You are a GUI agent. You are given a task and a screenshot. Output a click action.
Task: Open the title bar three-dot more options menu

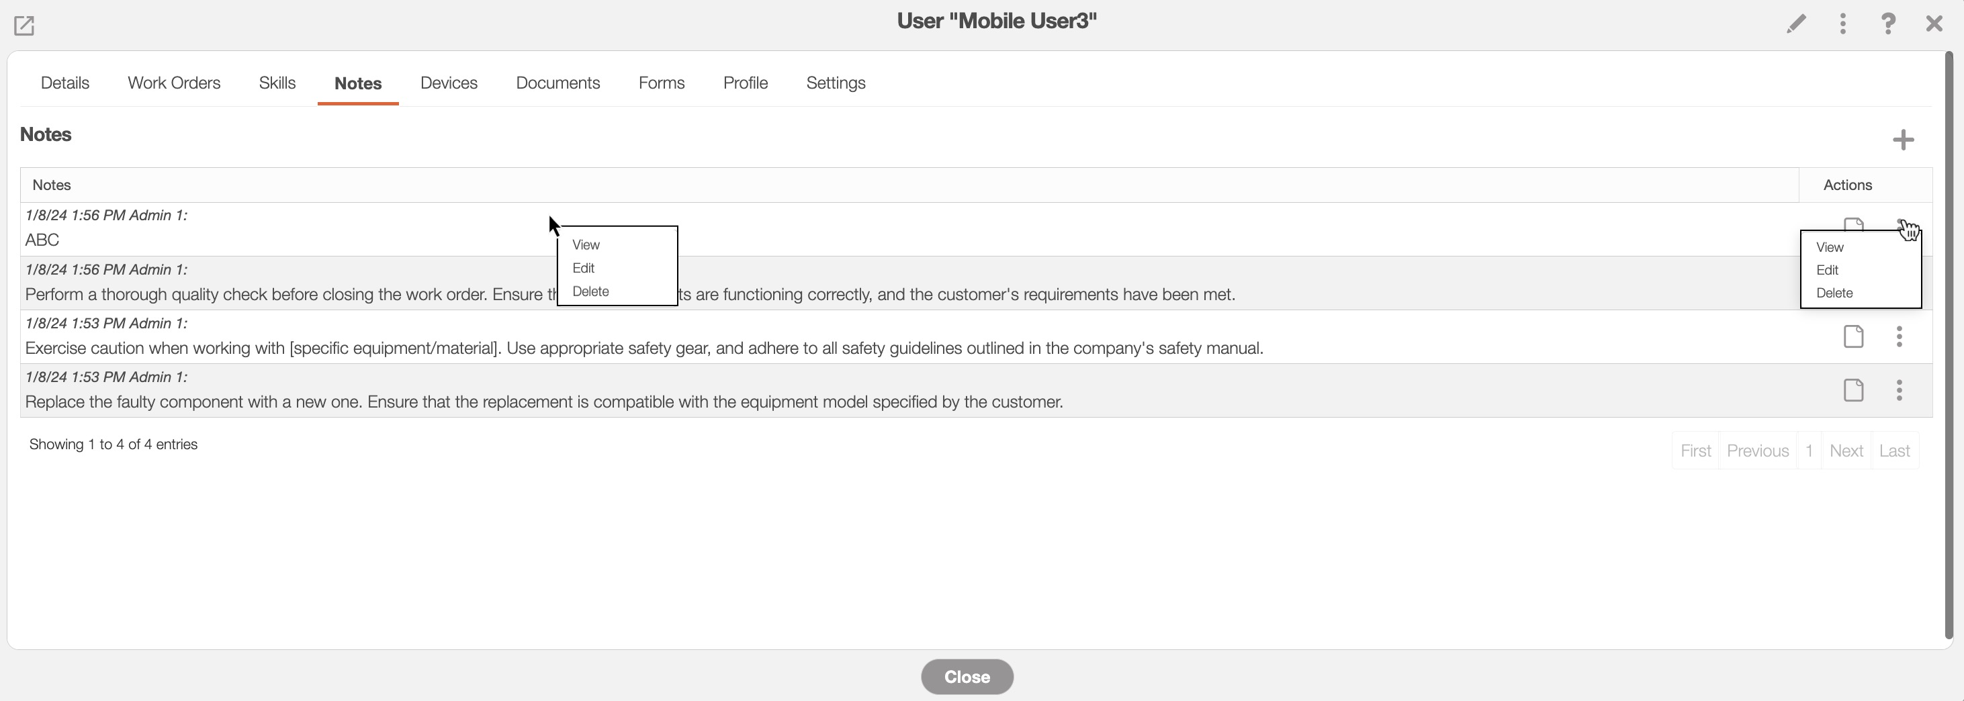click(x=1843, y=24)
